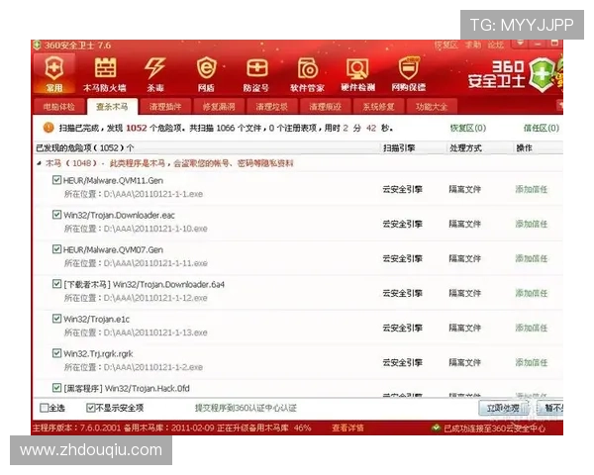
Task: Click the 360 title bar logo icon
Action: (x=37, y=46)
